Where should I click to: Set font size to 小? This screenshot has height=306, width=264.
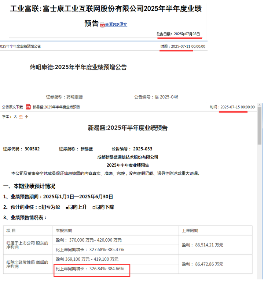click(x=26, y=117)
